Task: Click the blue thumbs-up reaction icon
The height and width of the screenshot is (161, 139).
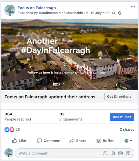Action: pyautogui.click(x=7, y=129)
